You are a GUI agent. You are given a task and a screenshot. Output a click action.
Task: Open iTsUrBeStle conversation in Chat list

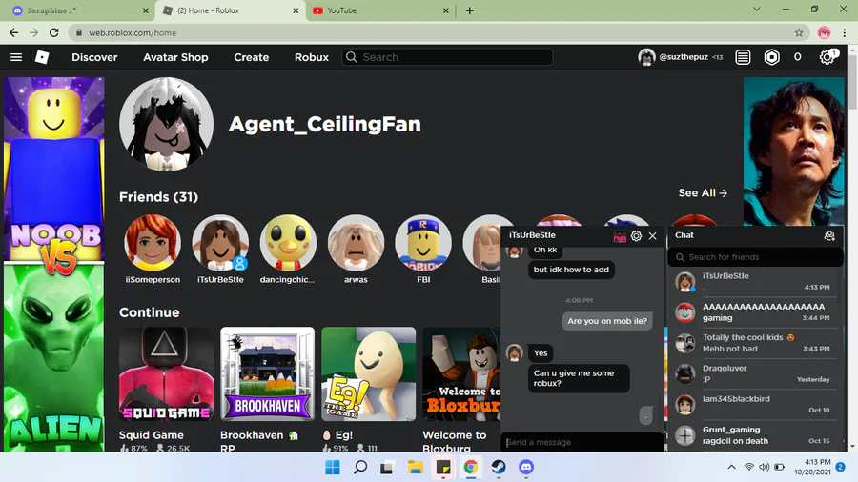click(x=755, y=281)
